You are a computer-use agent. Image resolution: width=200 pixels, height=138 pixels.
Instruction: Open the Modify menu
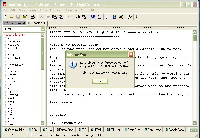point(43,10)
